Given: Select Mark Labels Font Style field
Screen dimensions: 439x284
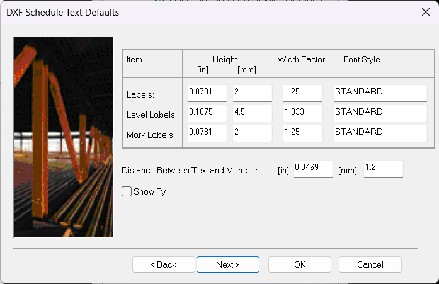Looking at the screenshot, I should click(380, 133).
